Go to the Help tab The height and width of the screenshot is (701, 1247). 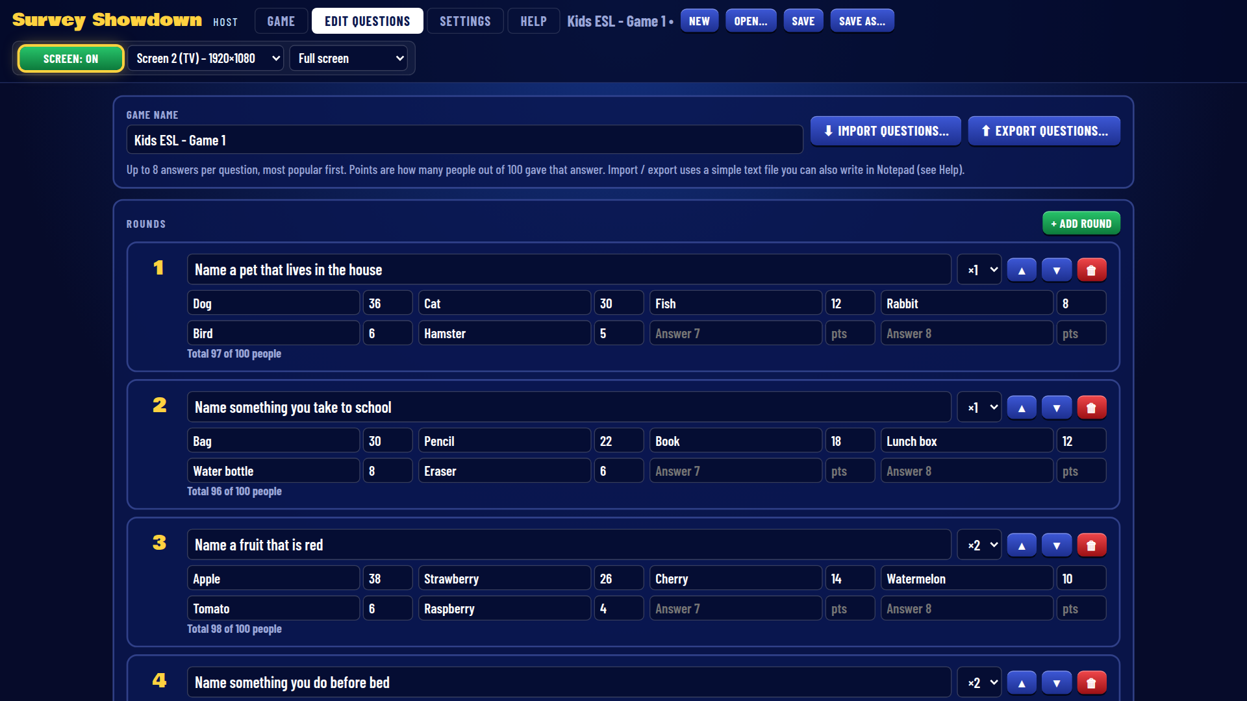533,21
